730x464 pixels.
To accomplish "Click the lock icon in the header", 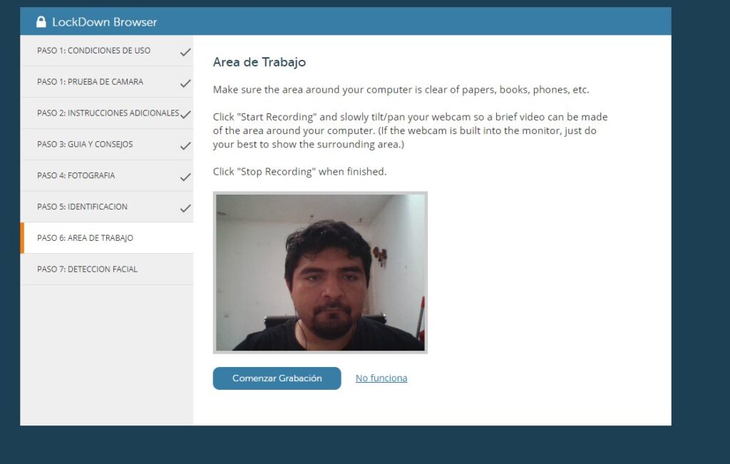I will (41, 22).
